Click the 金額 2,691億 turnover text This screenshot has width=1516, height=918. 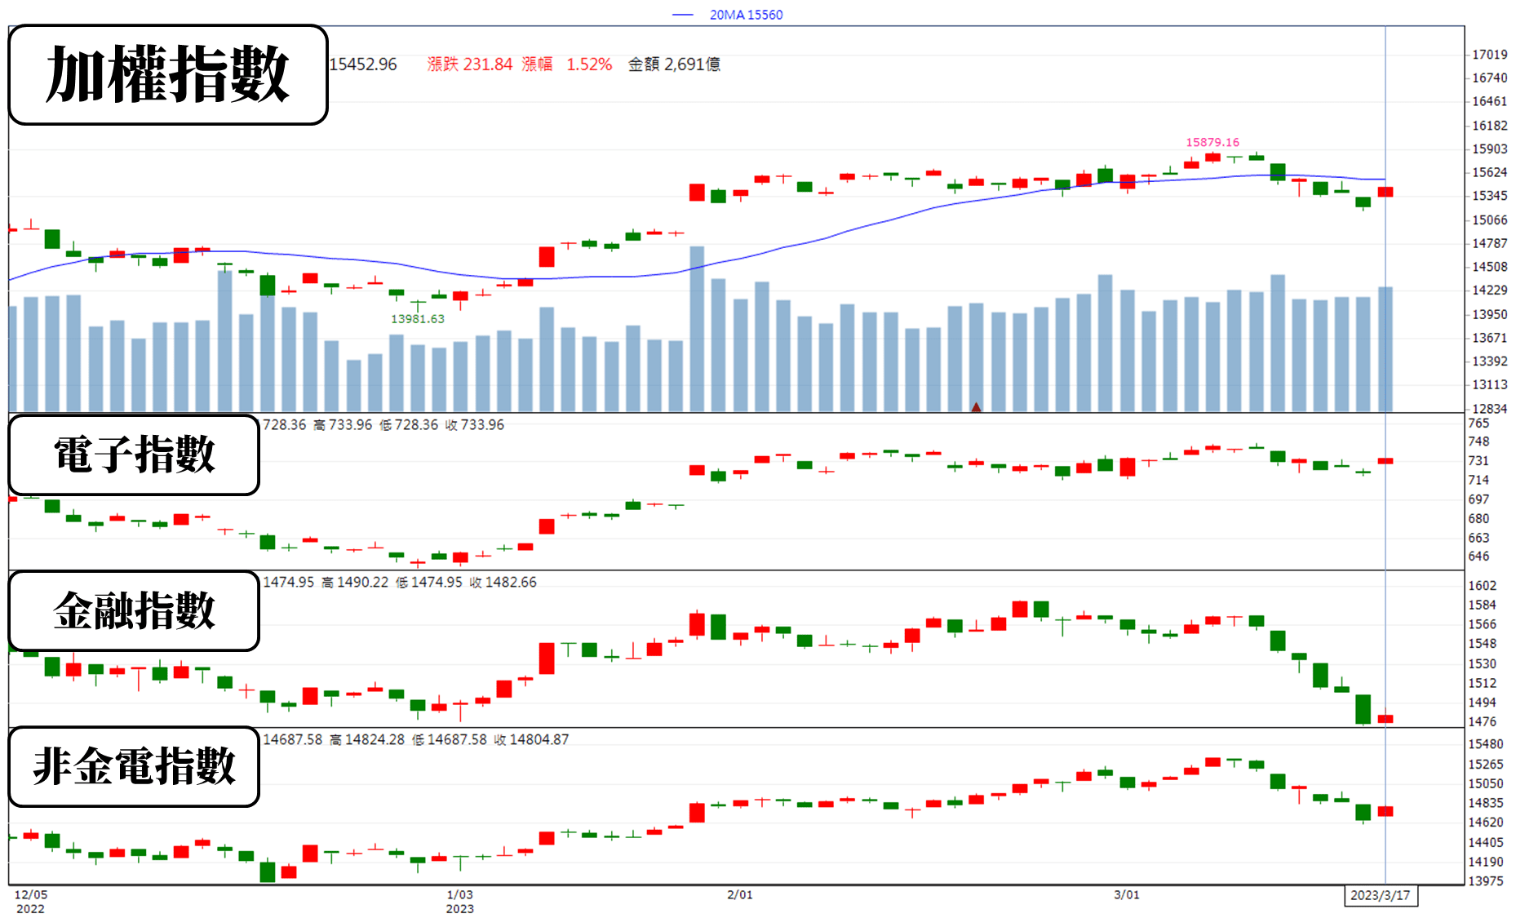(674, 64)
